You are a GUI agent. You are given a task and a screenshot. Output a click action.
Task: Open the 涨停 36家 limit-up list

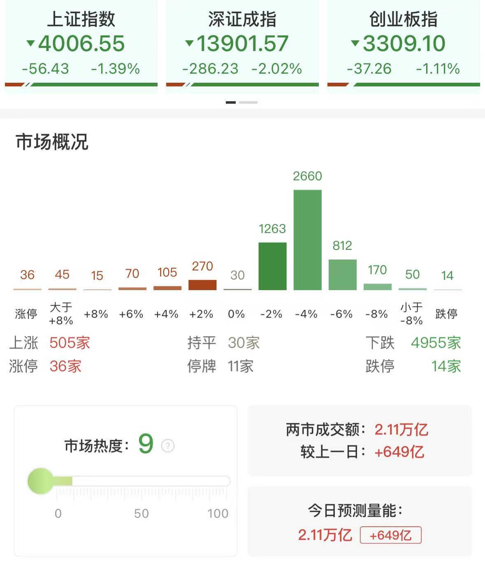pyautogui.click(x=46, y=366)
